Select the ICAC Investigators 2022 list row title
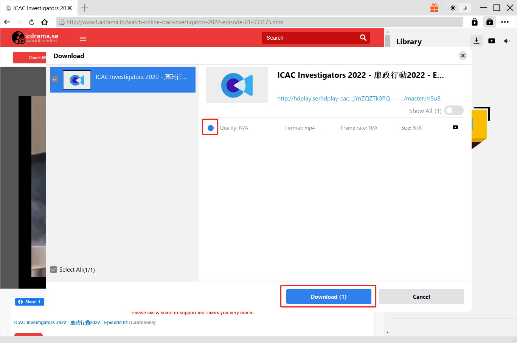The width and height of the screenshot is (517, 343). (x=141, y=77)
